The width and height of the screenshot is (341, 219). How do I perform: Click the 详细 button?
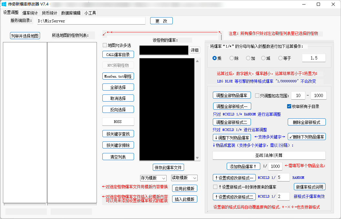pyautogui.click(x=195, y=50)
